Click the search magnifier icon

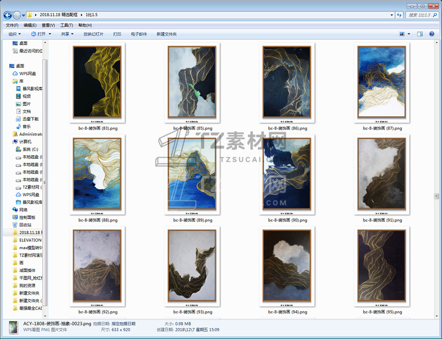coord(435,15)
